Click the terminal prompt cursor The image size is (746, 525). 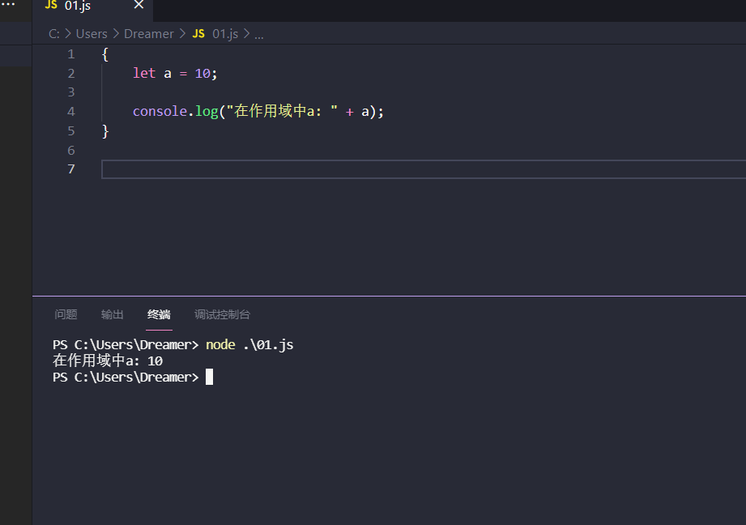(x=209, y=377)
